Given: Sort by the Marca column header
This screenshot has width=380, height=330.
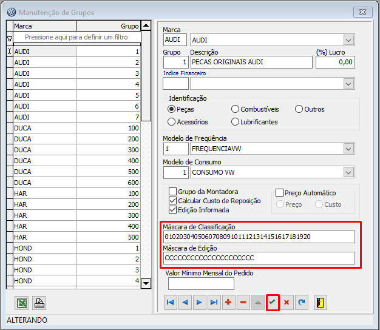Looking at the screenshot, I should point(44,26).
